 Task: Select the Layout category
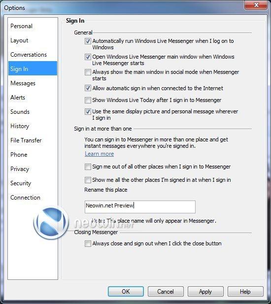click(x=33, y=40)
